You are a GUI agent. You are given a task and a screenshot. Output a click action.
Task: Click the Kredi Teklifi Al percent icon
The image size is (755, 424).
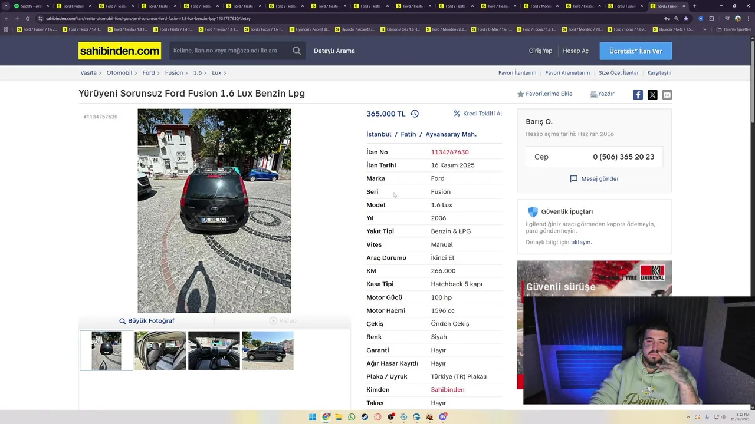(457, 114)
